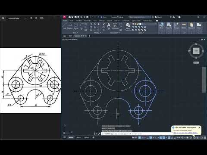The height and width of the screenshot is (155, 207).
Task: Expand the Modify panel title
Action: (x=97, y=33)
